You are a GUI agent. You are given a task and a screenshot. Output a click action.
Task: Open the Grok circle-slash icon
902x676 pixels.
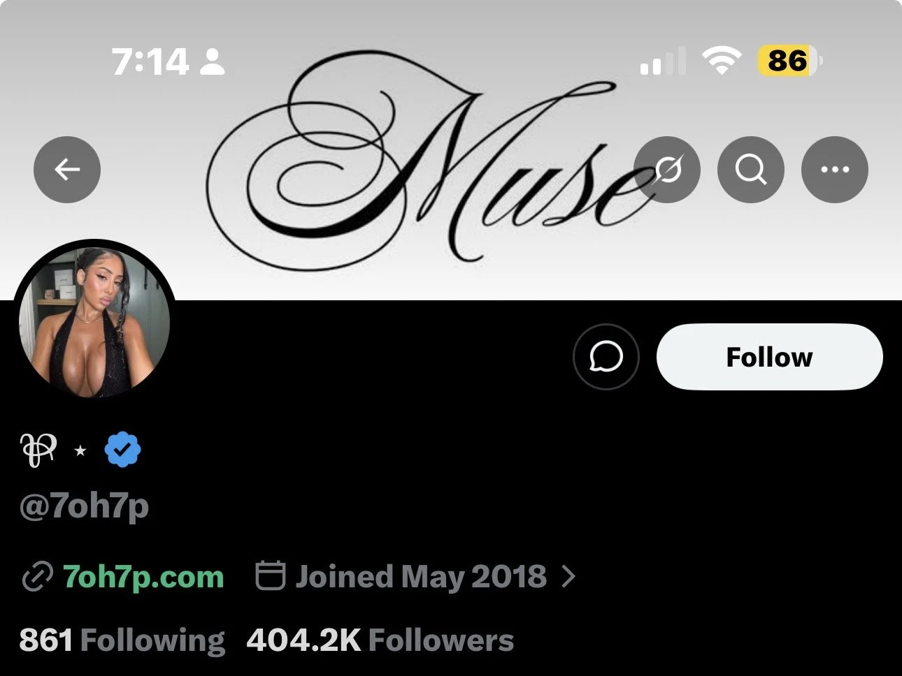(x=667, y=170)
